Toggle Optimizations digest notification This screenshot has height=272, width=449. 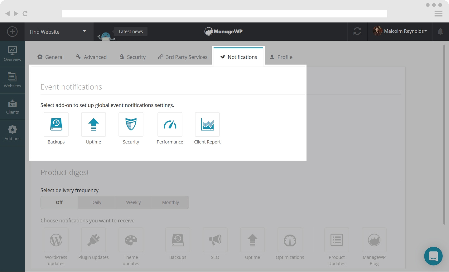(290, 240)
